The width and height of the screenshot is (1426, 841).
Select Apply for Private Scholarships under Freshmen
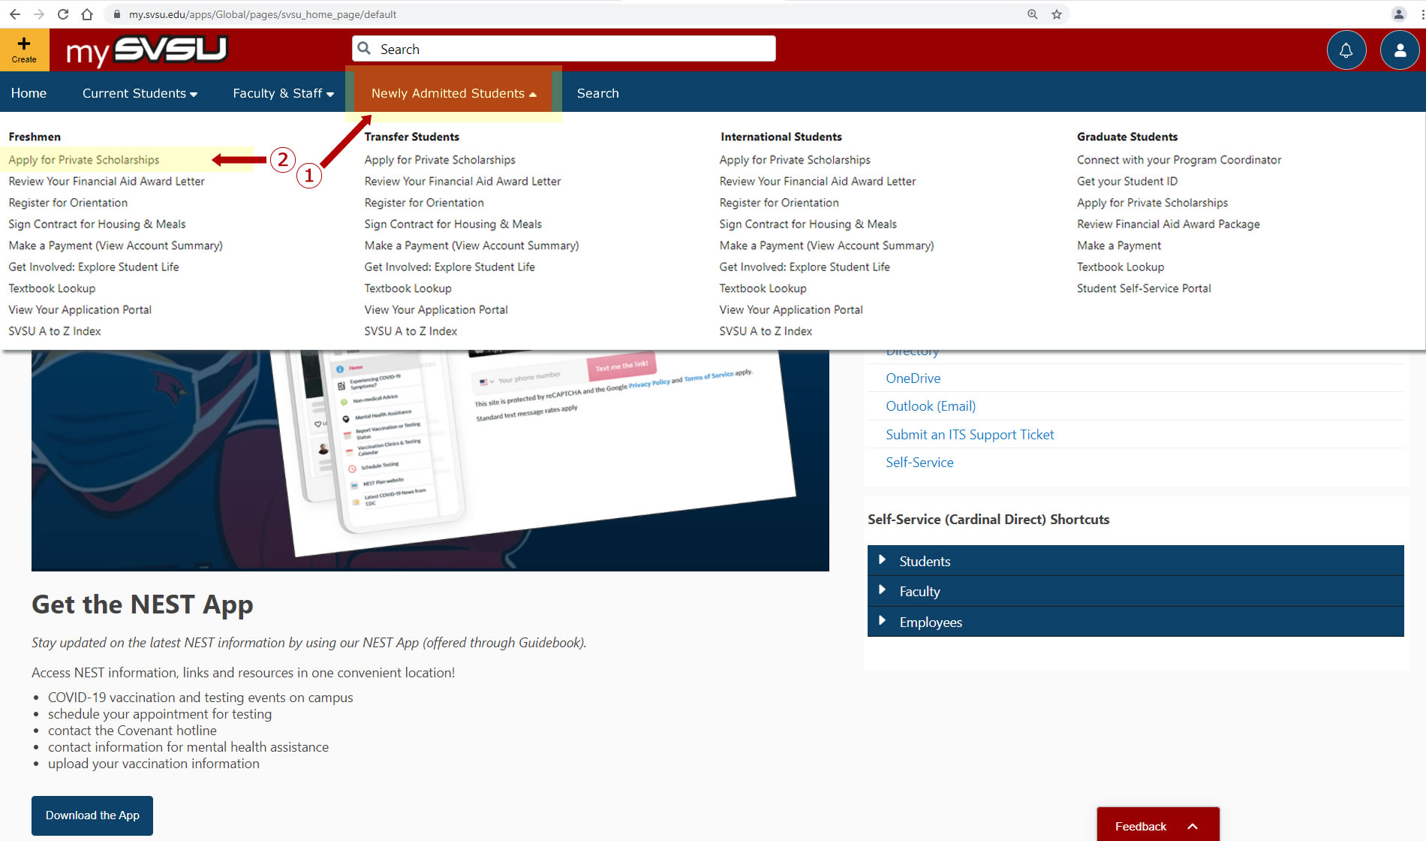click(x=84, y=160)
